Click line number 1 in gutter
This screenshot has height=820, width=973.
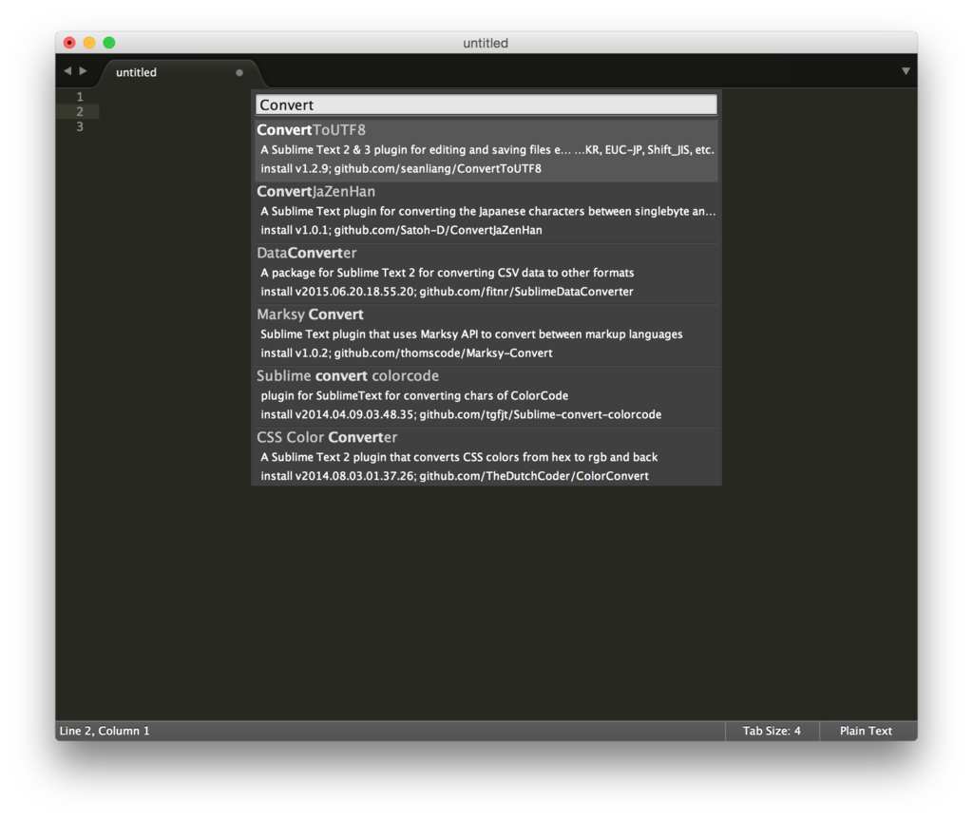(80, 97)
